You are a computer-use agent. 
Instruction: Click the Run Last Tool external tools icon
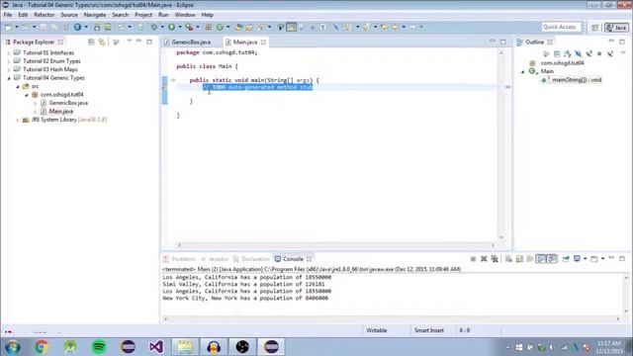click(189, 27)
